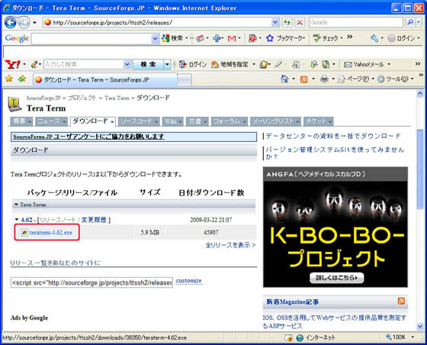Click Yahoo toolbar 検索 button
Viewport: 427px width, 345px height.
(148, 64)
